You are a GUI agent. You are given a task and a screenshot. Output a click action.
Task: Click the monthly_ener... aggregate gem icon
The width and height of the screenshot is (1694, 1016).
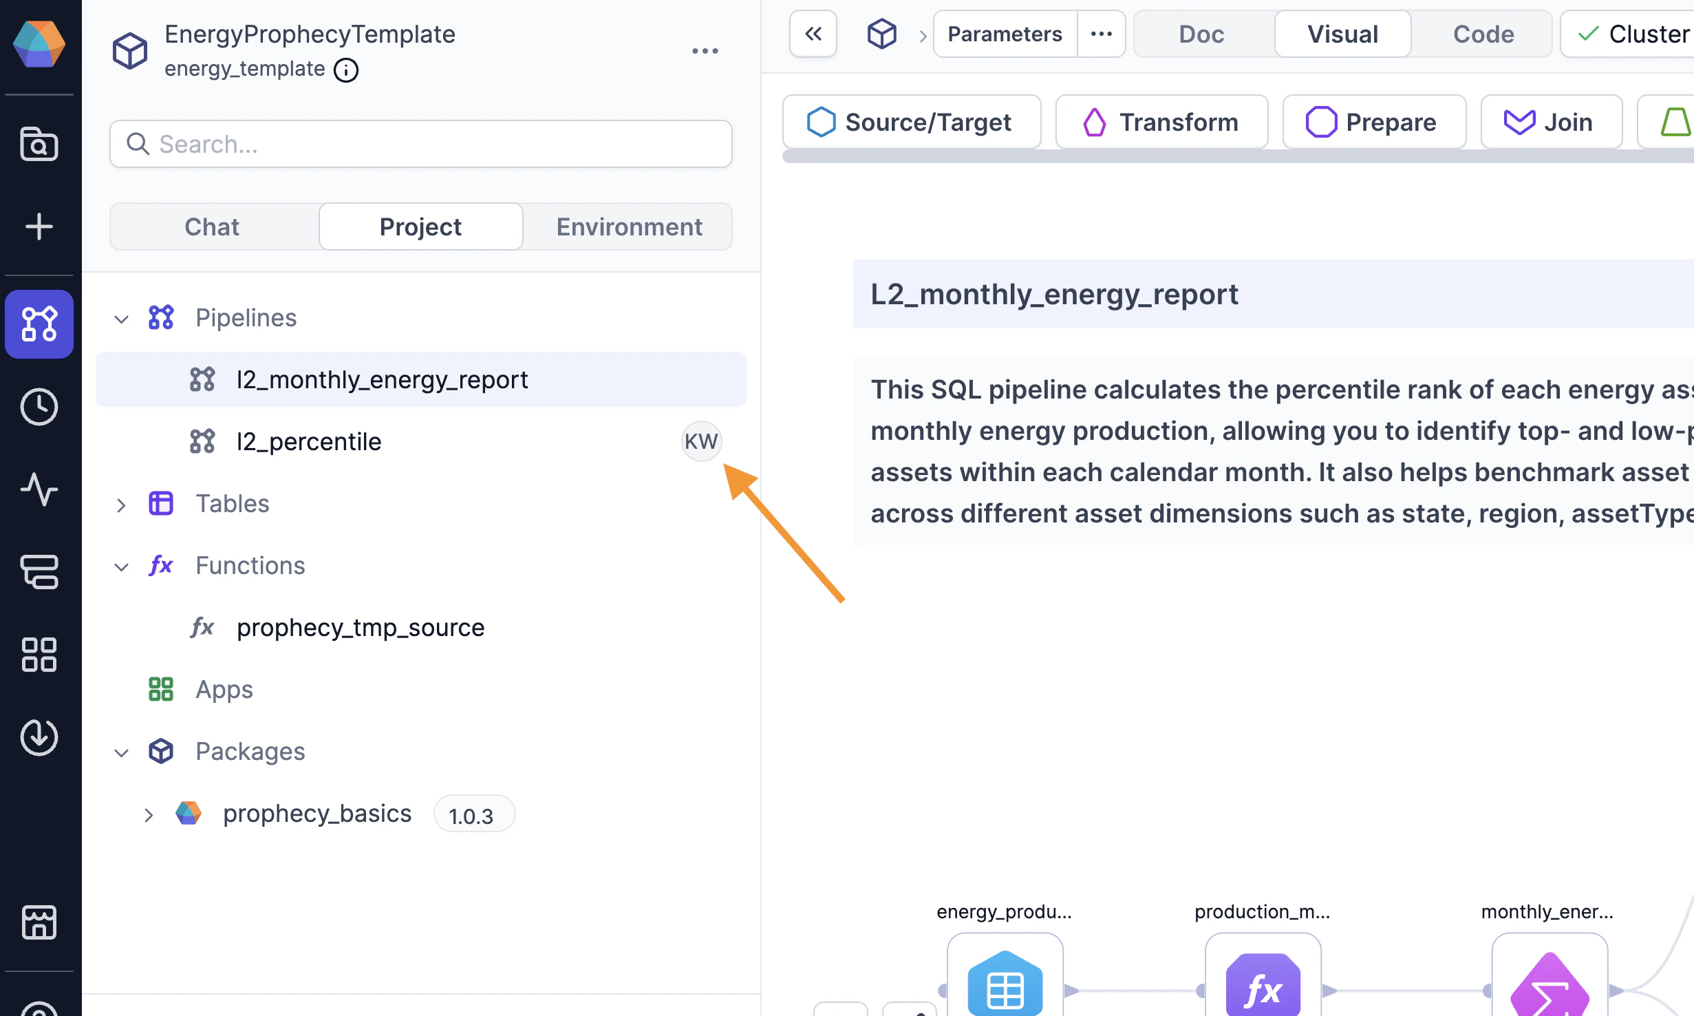coord(1550,984)
